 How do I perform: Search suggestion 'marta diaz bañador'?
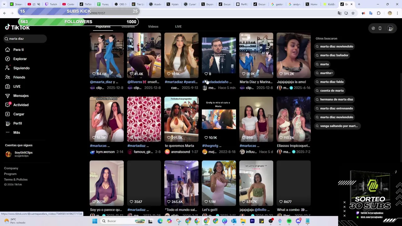point(332,55)
